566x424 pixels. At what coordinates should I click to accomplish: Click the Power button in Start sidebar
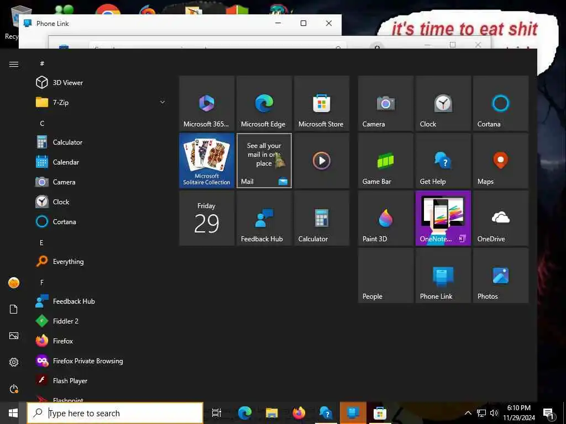(x=14, y=389)
